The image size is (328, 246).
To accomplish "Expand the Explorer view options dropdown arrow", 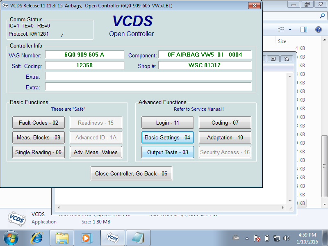I will [290, 30].
